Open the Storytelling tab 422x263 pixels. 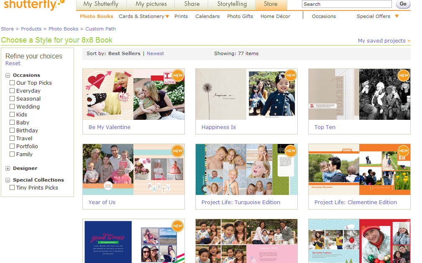pos(231,4)
